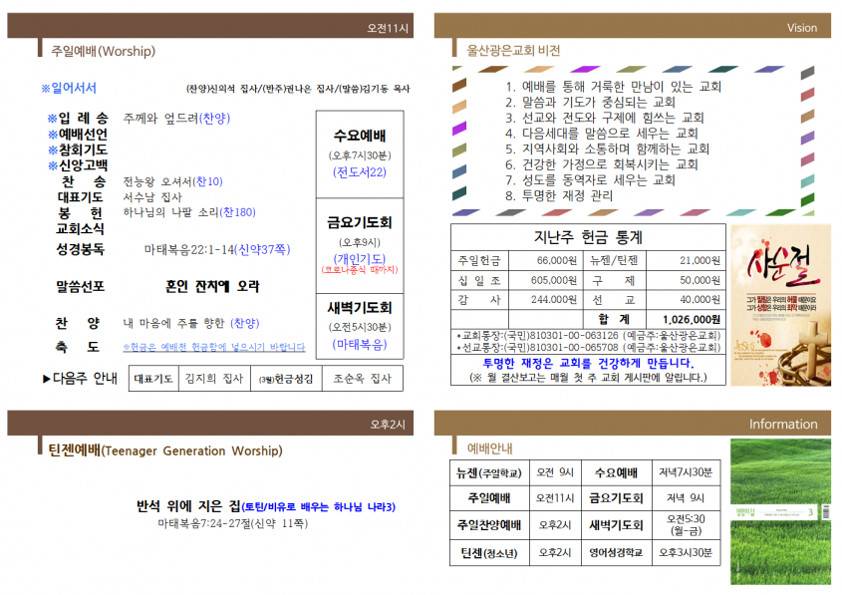Click the 지난주 헌금 통계 table title
Image resolution: width=842 pixels, height=595 pixels.
[x=588, y=237]
